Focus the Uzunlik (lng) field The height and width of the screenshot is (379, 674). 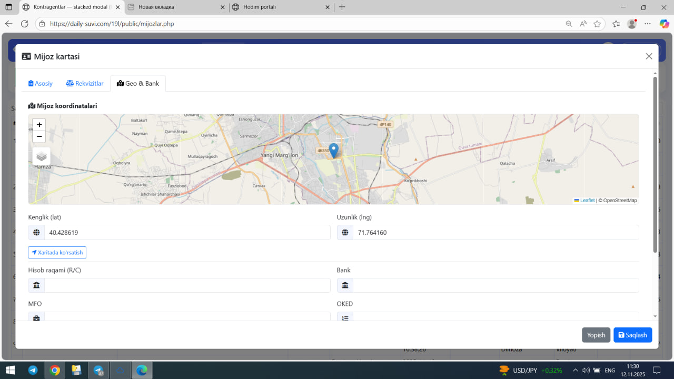coord(495,233)
